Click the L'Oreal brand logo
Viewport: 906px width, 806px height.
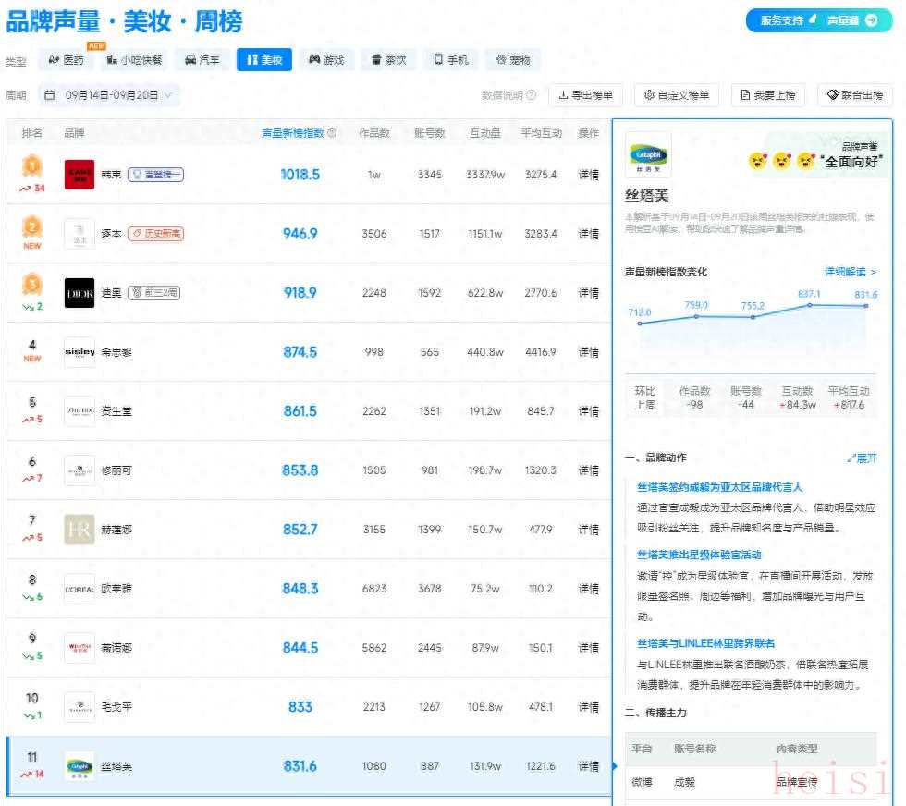80,589
